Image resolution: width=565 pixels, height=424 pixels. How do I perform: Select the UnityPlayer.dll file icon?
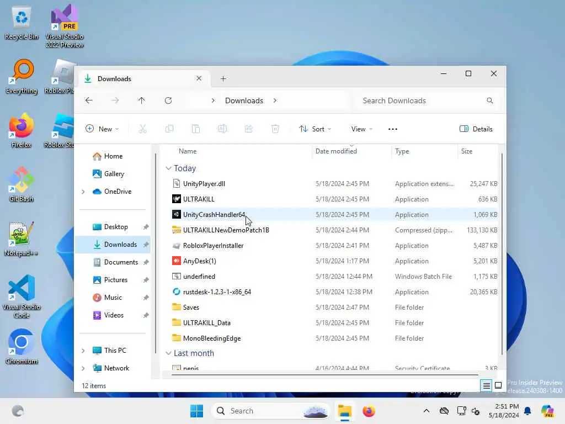tap(176, 183)
